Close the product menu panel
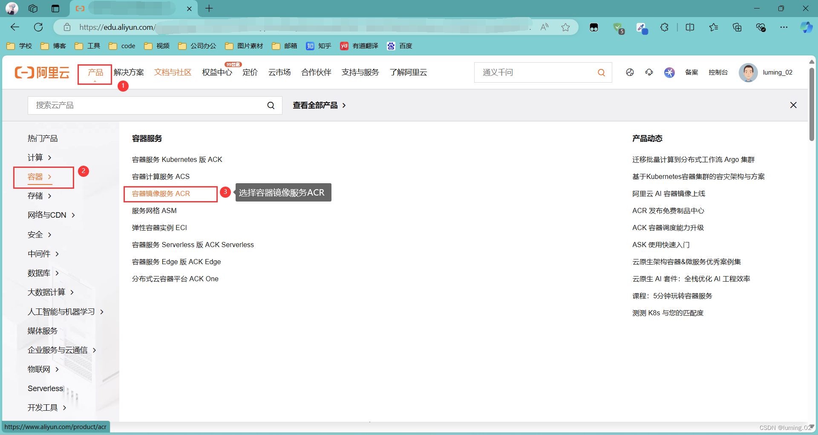818x435 pixels. (x=793, y=105)
